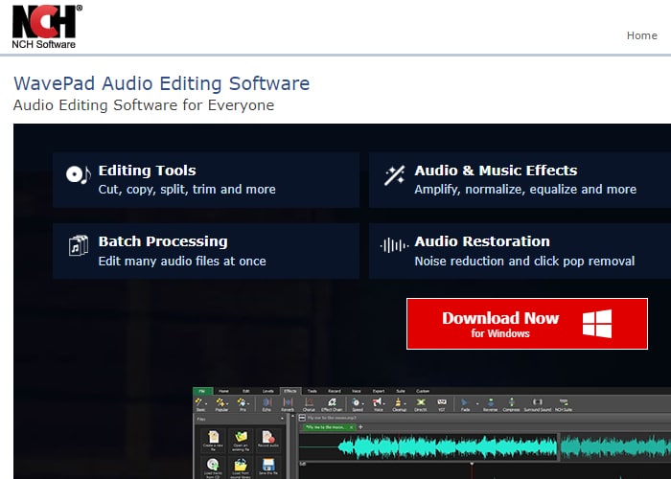
Task: Switch to the Record ribbon tab
Action: click(335, 391)
